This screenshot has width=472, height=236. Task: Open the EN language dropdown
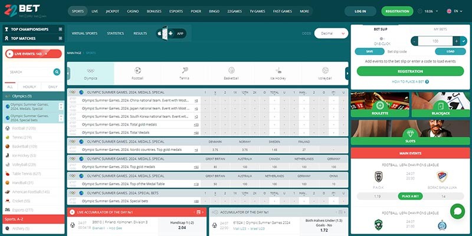[x=458, y=11]
